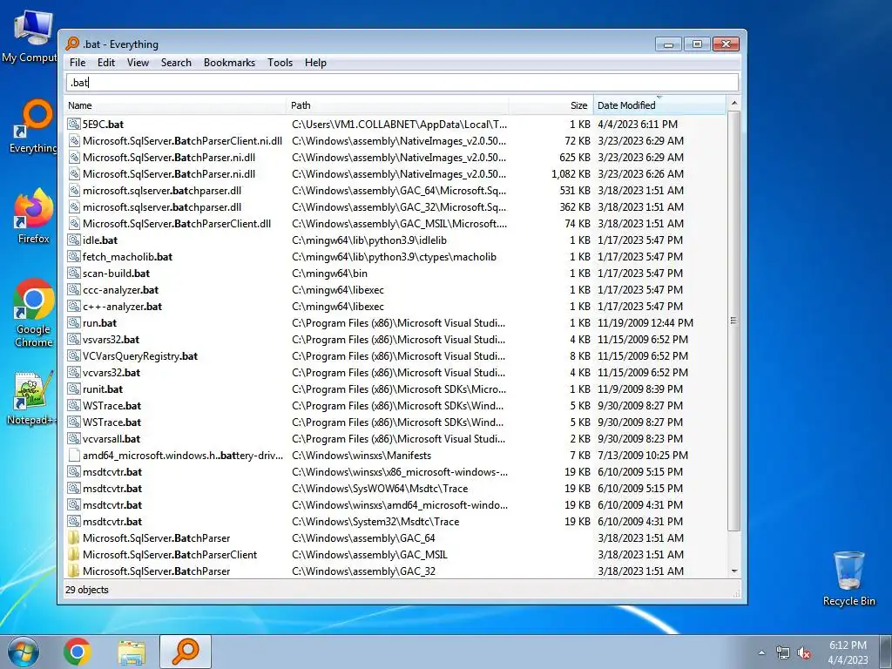892x669 pixels.
Task: Open Chrome from the taskbar
Action: coord(78,652)
